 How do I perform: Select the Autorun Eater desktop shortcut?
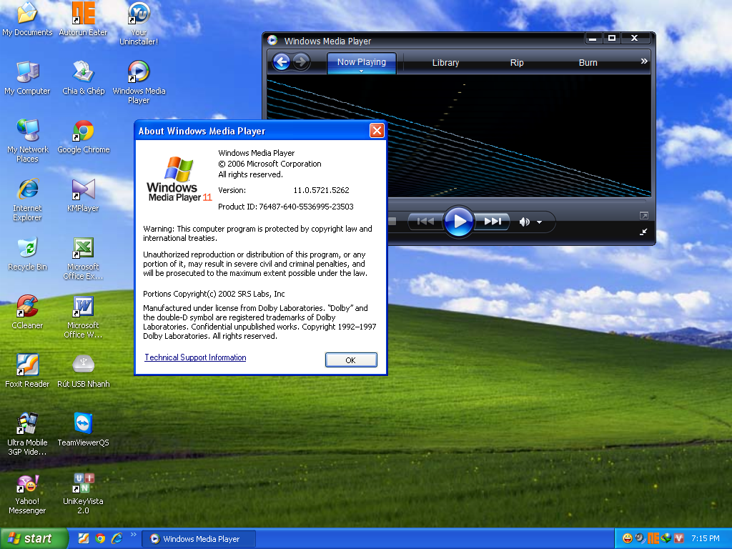tap(83, 19)
